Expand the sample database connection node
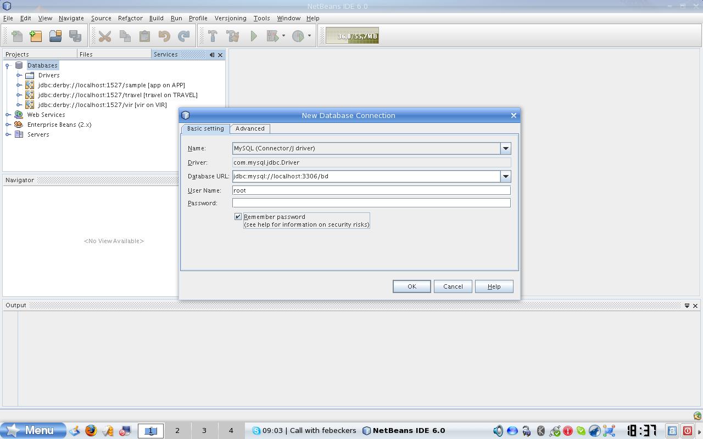The width and height of the screenshot is (703, 439). [19, 85]
